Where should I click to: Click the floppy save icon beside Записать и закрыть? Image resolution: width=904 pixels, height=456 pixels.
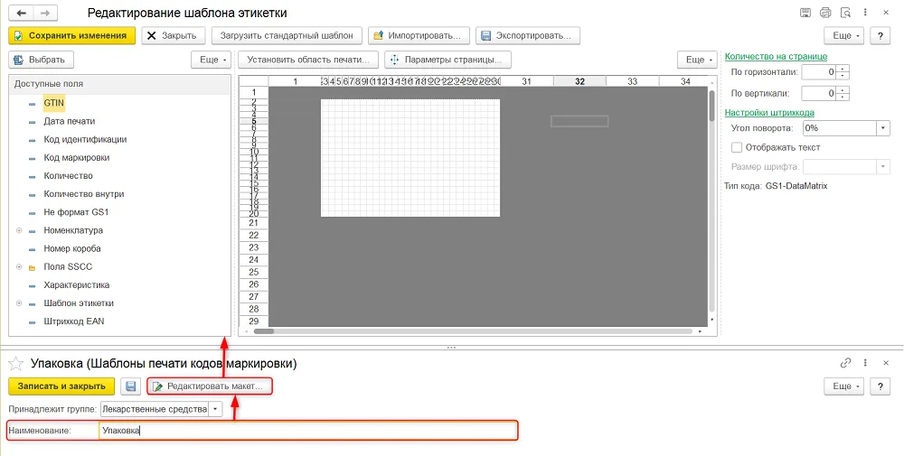click(x=131, y=386)
